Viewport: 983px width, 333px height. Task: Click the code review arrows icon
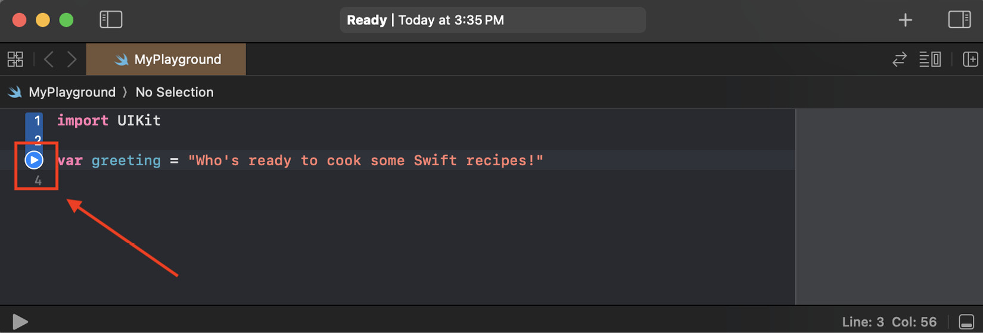[899, 59]
